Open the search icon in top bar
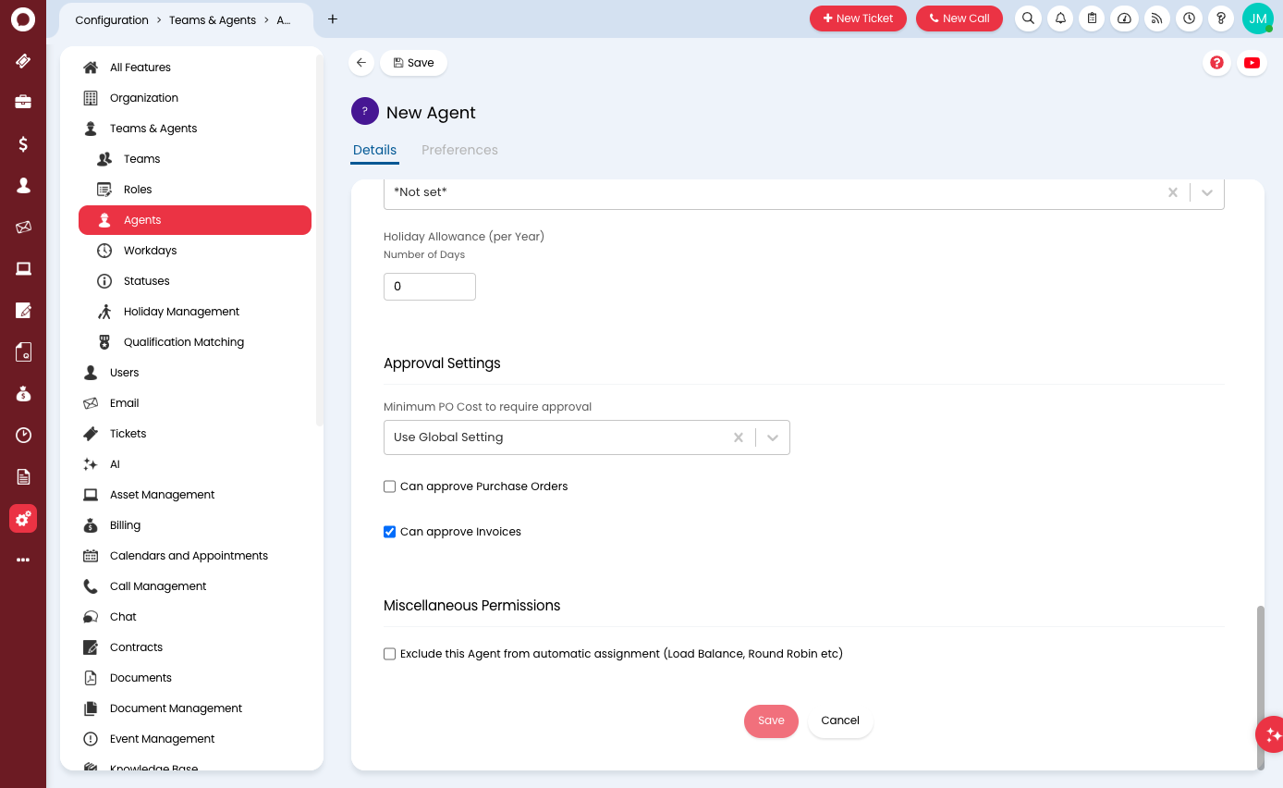 coord(1028,18)
